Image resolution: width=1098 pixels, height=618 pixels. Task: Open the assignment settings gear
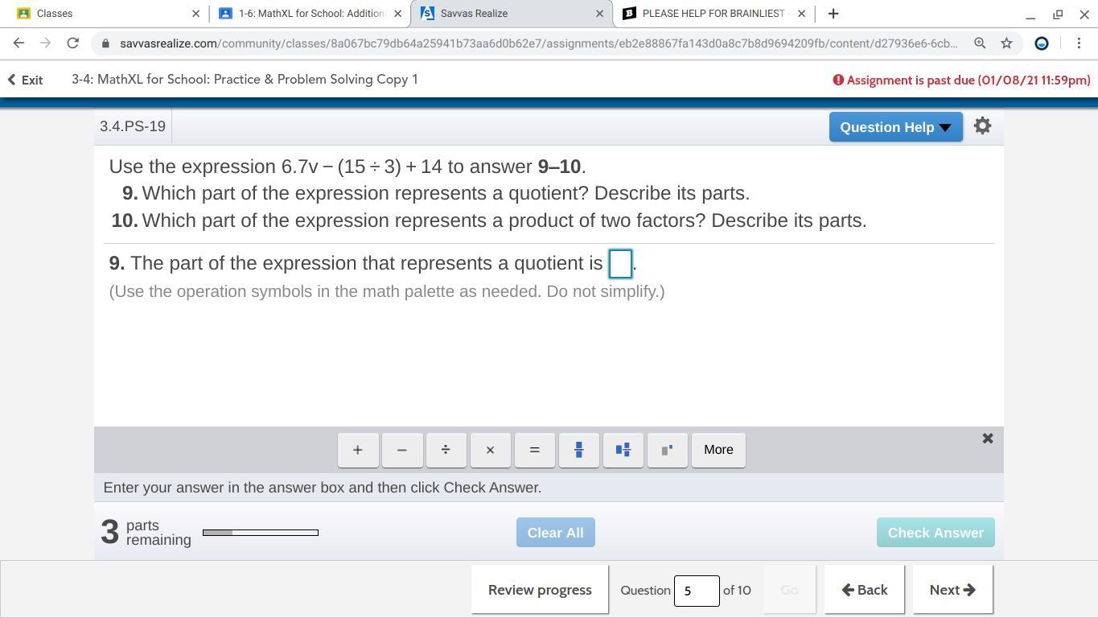(982, 126)
